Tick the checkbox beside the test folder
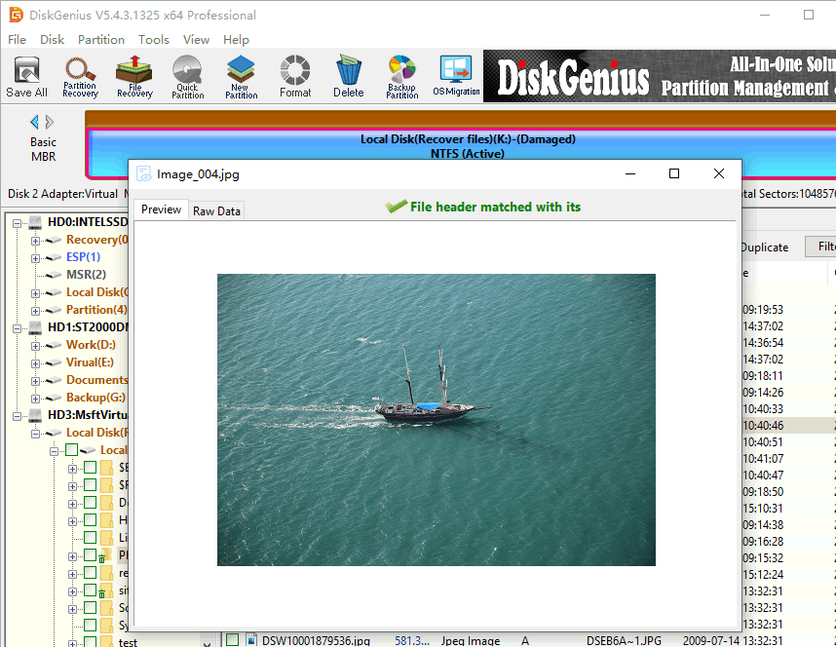The height and width of the screenshot is (647, 836). (x=90, y=642)
